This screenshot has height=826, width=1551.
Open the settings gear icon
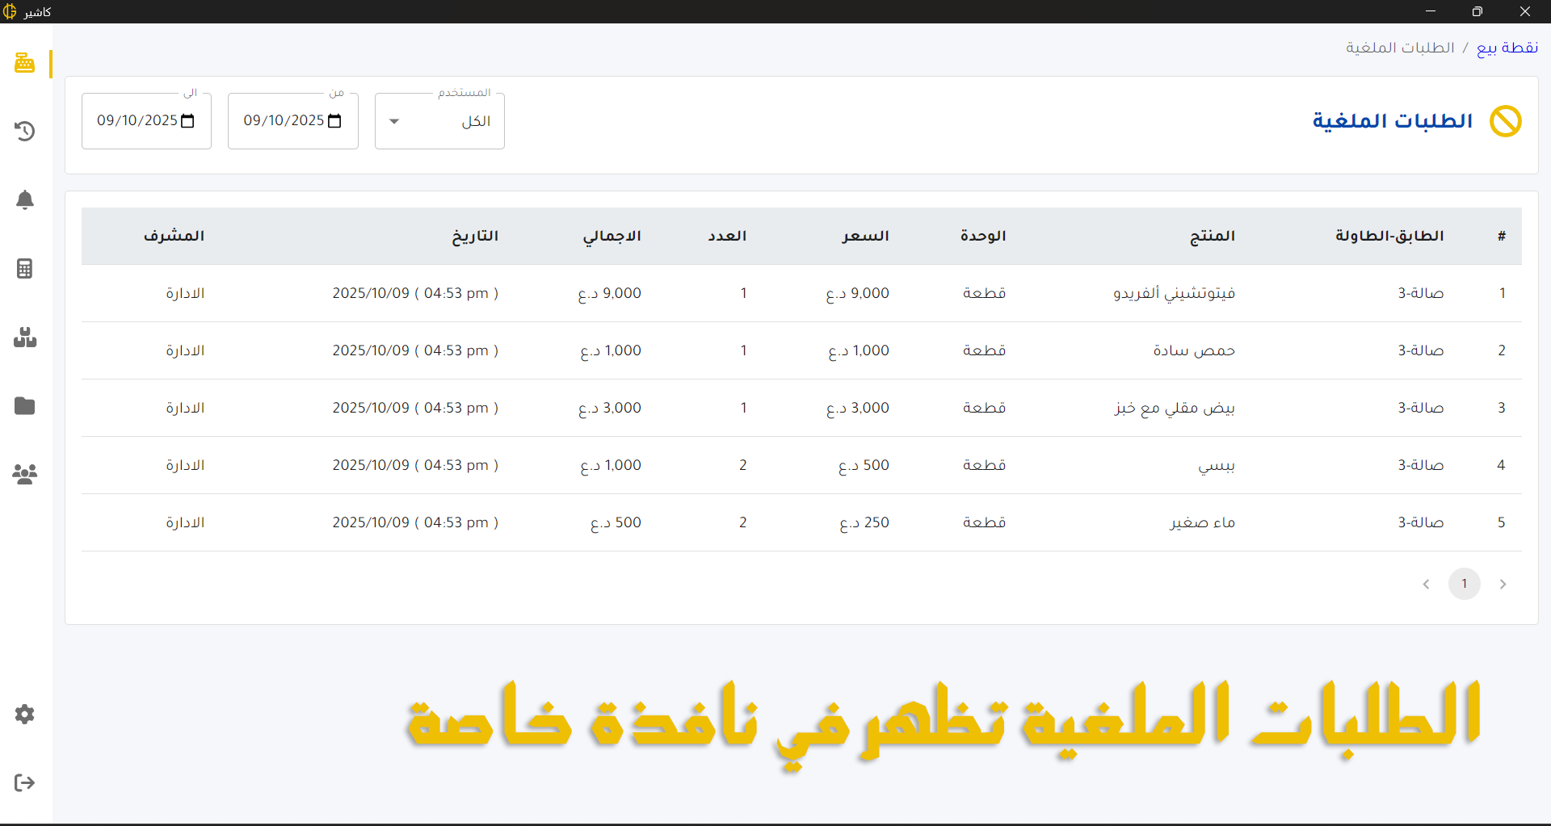25,714
